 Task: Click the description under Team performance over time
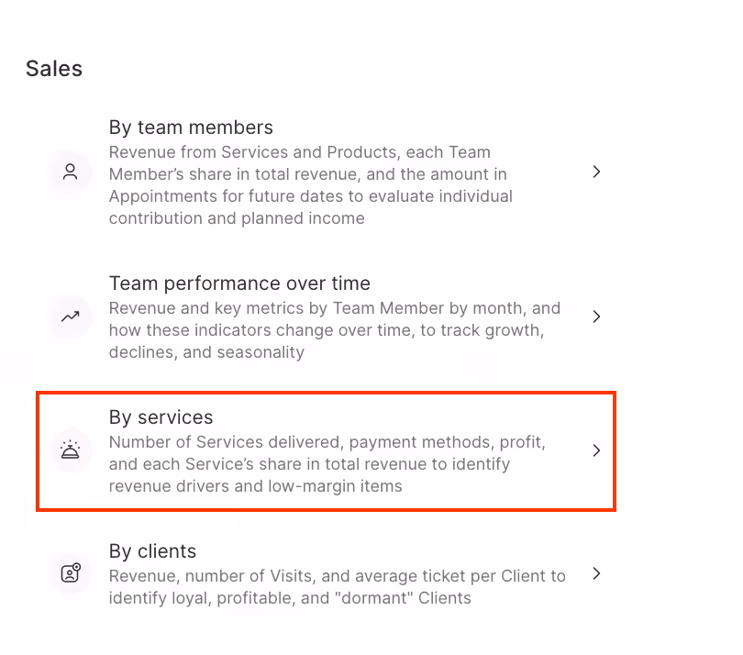pyautogui.click(x=334, y=330)
